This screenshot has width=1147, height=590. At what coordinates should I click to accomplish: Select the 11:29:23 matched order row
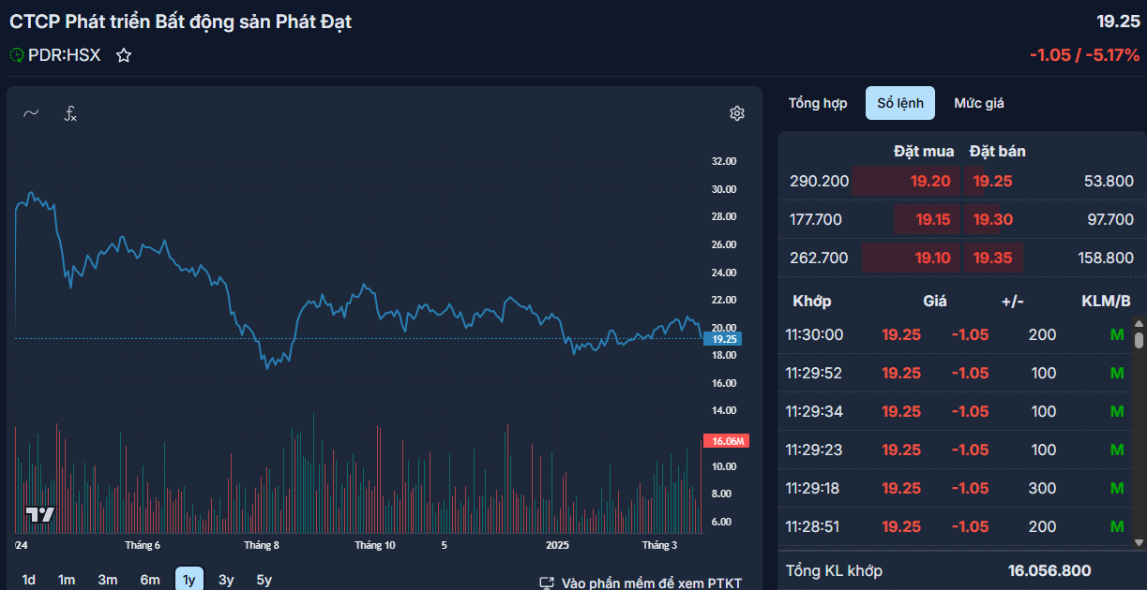pos(955,450)
